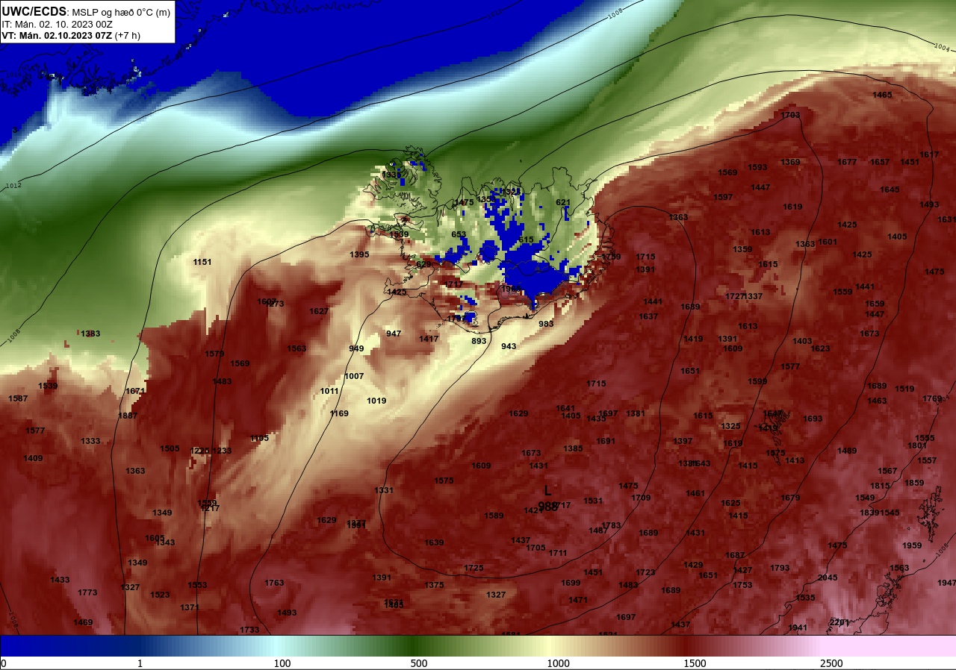Click the 1599 height value
This screenshot has height=670, width=956.
pos(757,381)
